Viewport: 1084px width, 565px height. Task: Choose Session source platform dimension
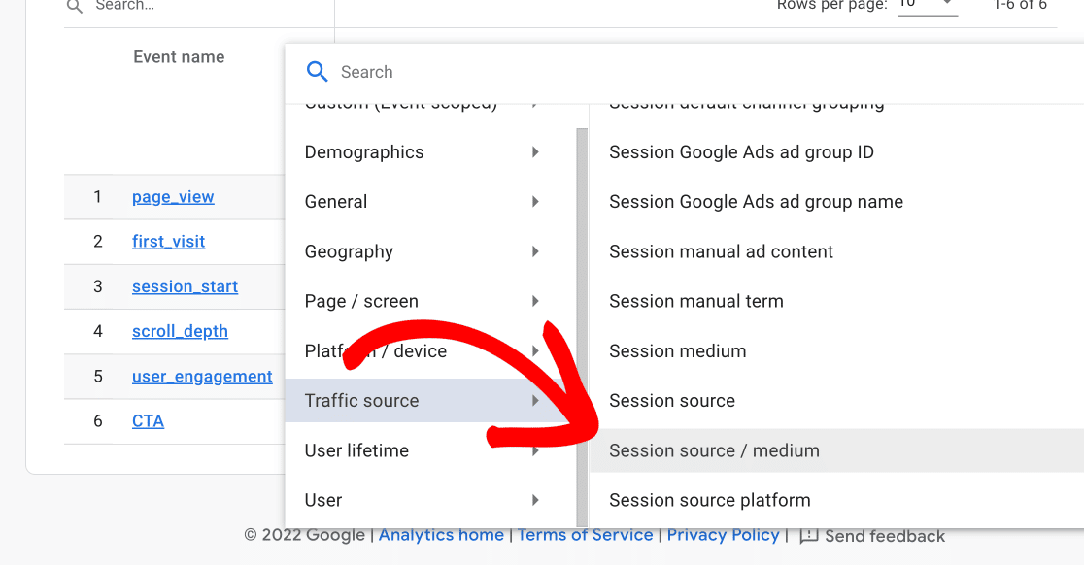[709, 500]
